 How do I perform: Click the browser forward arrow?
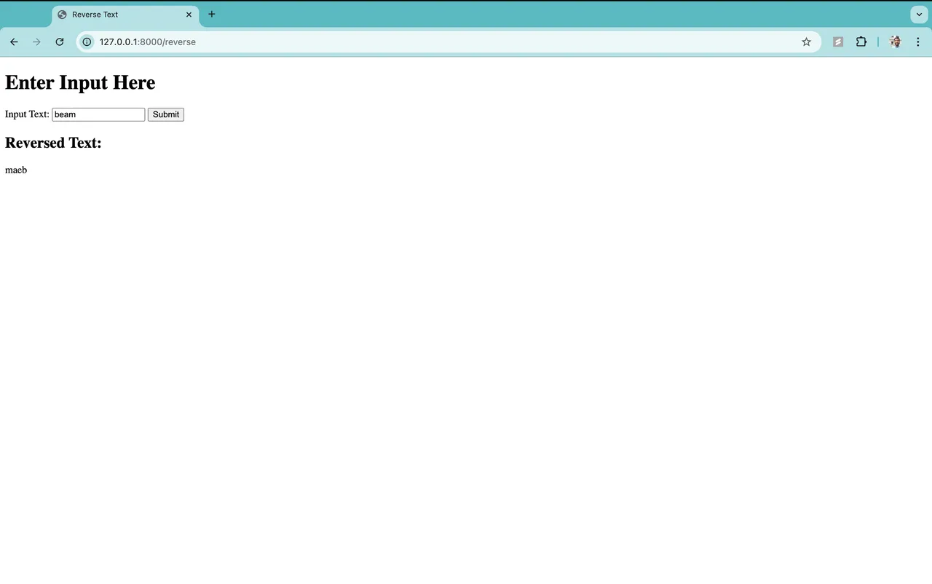(36, 42)
